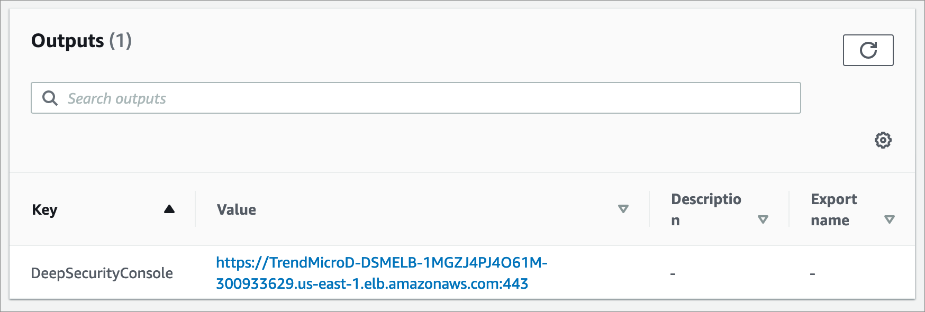Sort by Description using its triangle
Screen dimensions: 925x312
point(763,219)
